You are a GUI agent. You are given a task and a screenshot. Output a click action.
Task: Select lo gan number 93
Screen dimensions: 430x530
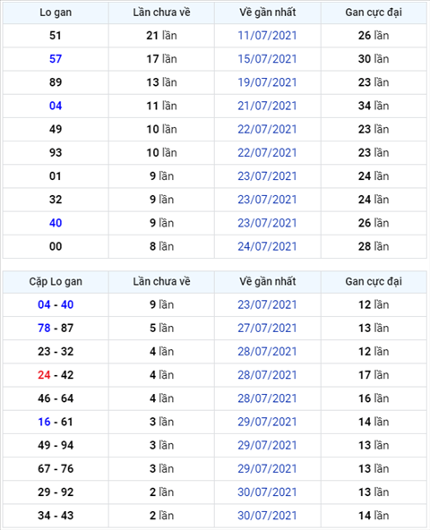[56, 152]
